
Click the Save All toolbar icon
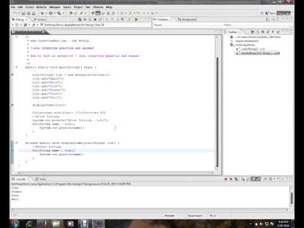click(28, 13)
